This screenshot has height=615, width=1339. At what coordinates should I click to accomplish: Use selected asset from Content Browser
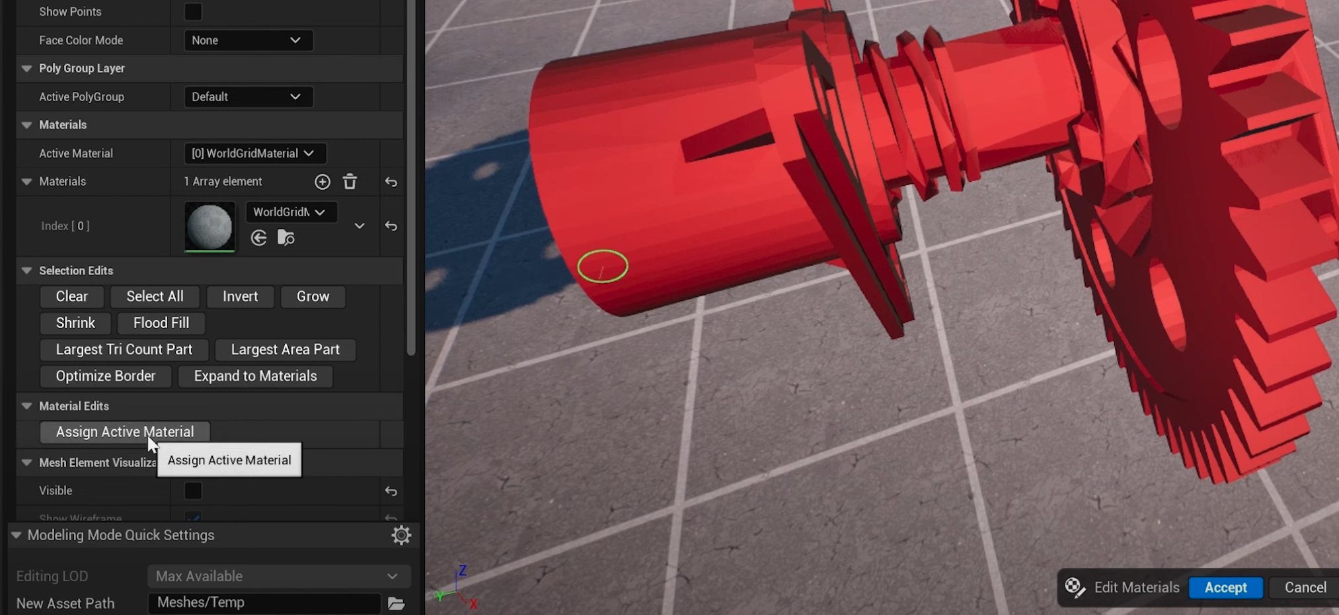[x=259, y=238]
